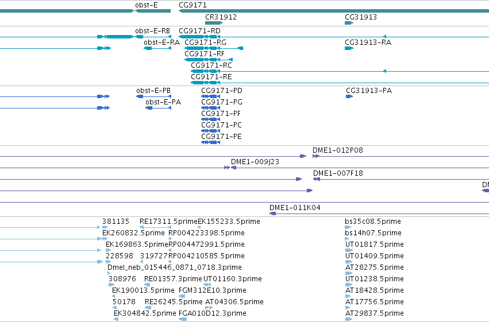
Task: Click EST RE01357.3prime label
Action: [x=173, y=280]
